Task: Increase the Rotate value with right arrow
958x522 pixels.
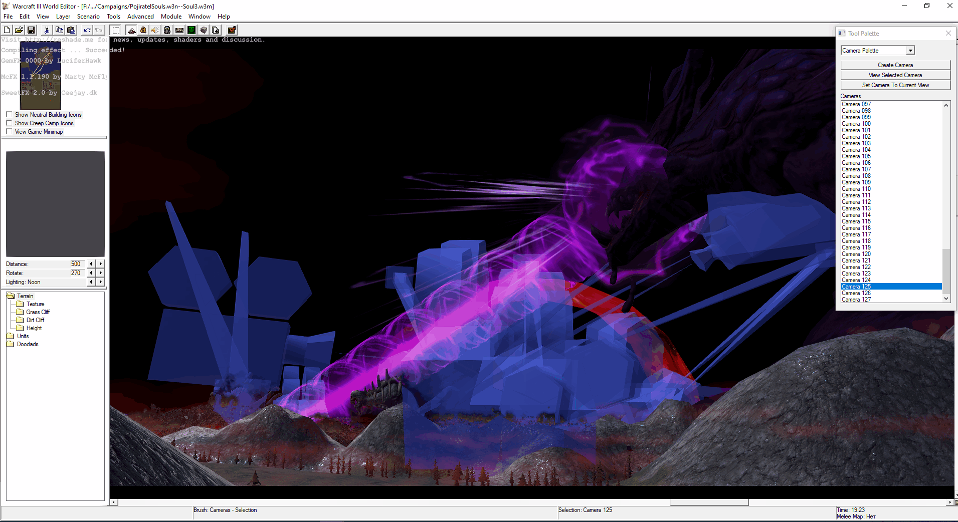Action: point(101,273)
